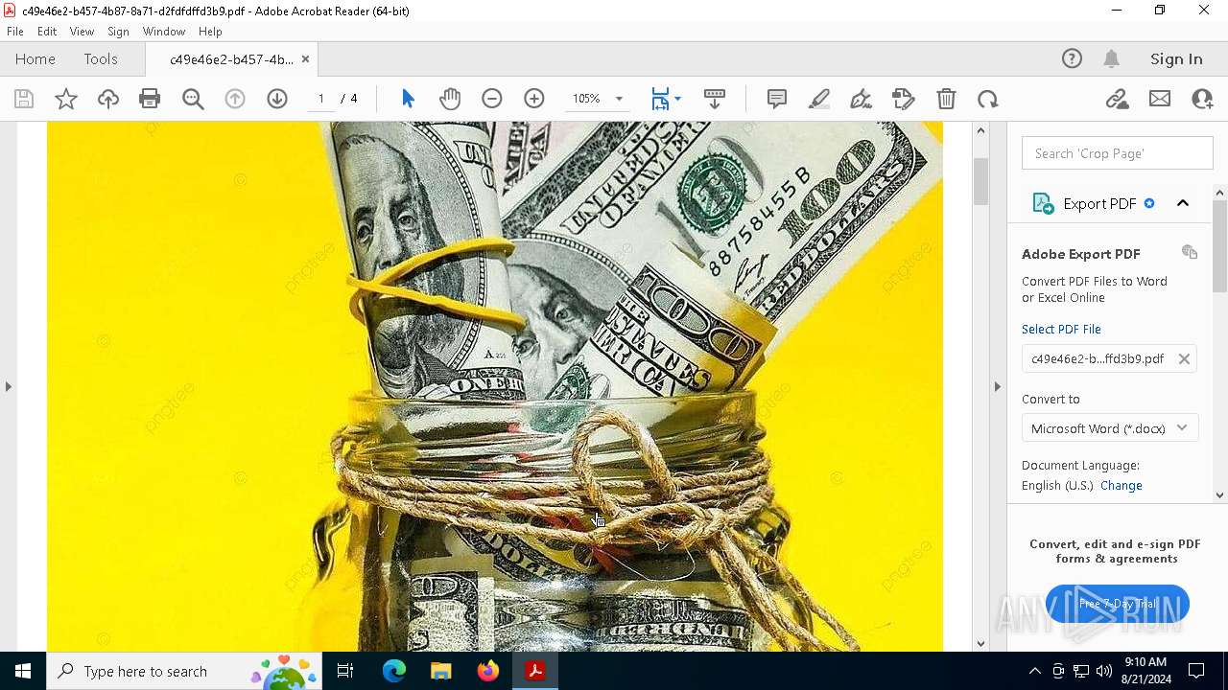
Task: Close the c49e46e2 document tab
Action: pyautogui.click(x=305, y=59)
